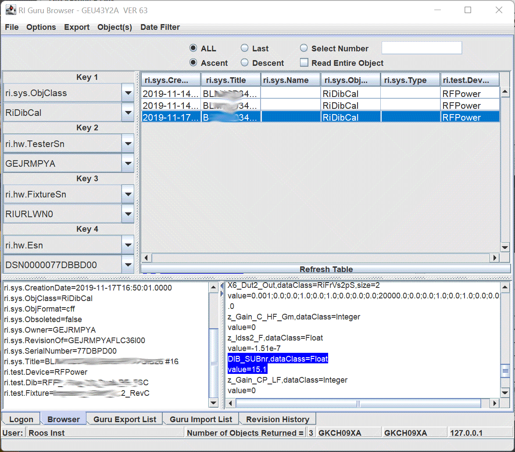Choose the Select Number radio option

304,48
